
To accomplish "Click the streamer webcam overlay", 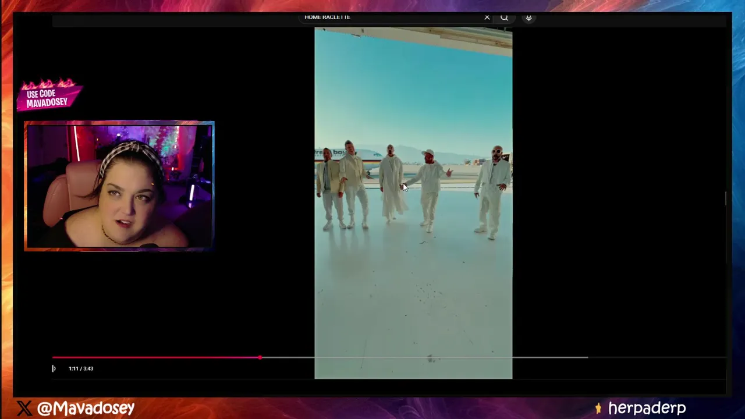I will pyautogui.click(x=119, y=186).
